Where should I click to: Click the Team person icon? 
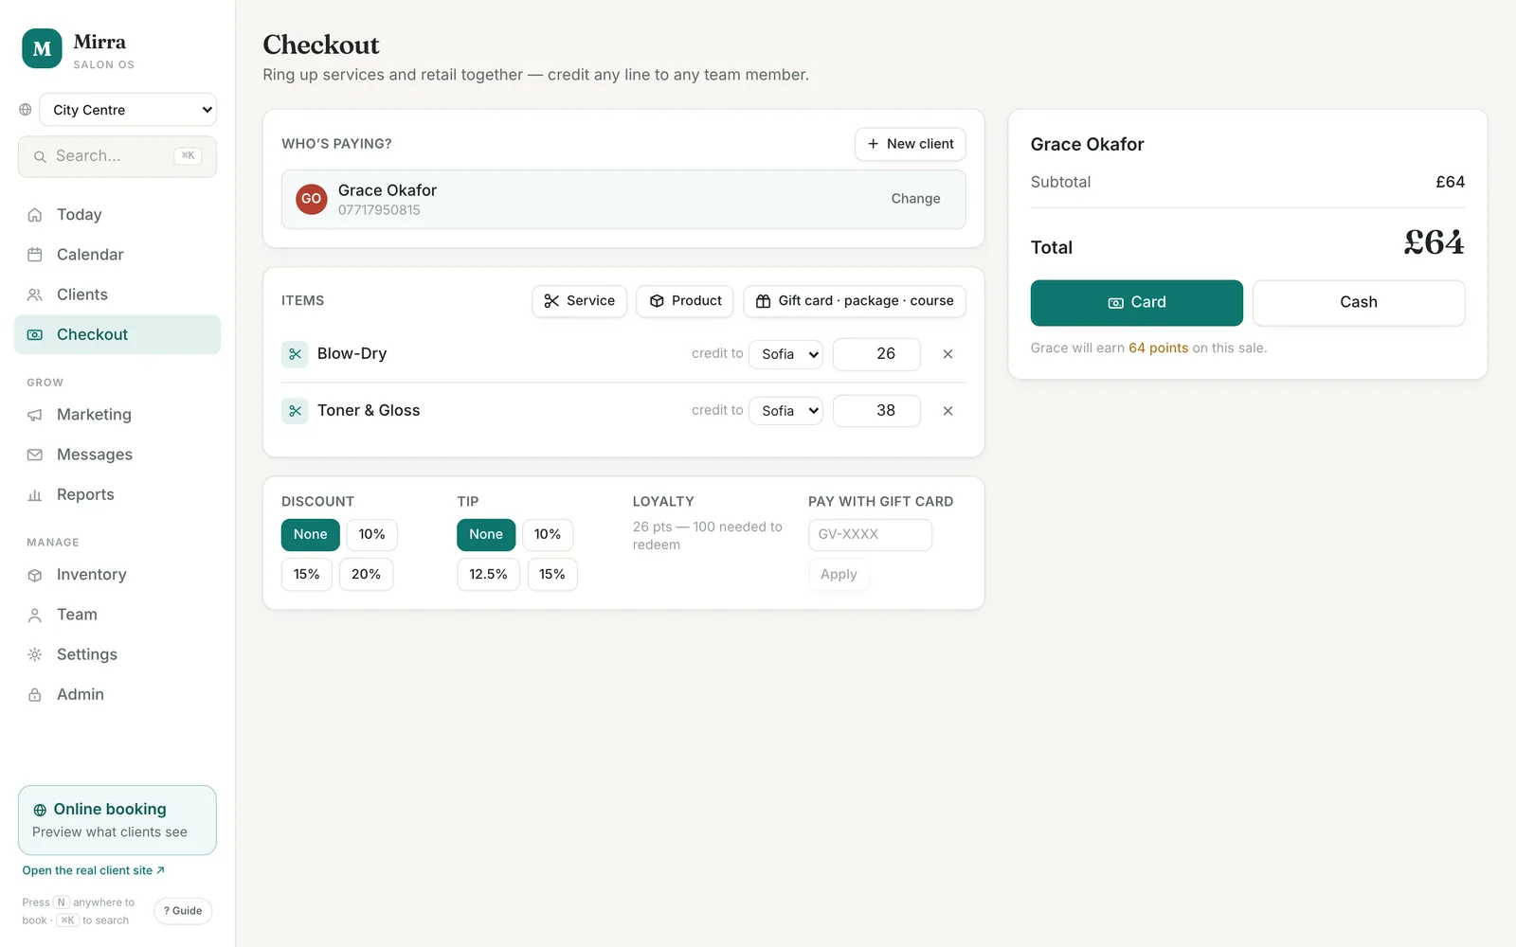pyautogui.click(x=35, y=615)
